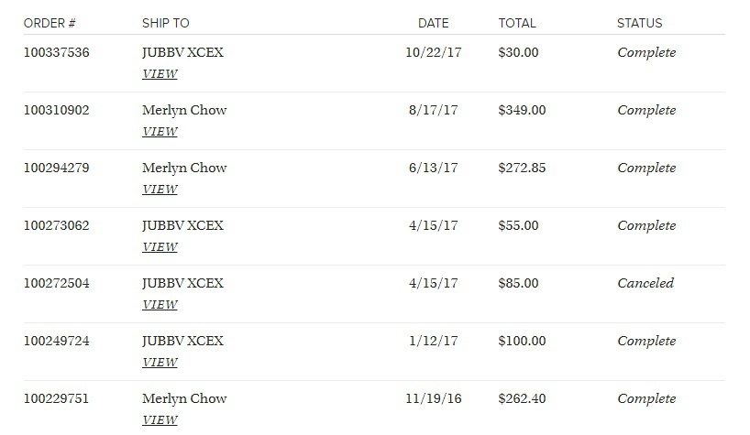View details of canceled order 100272504
This screenshot has height=435, width=750.
[x=160, y=305]
